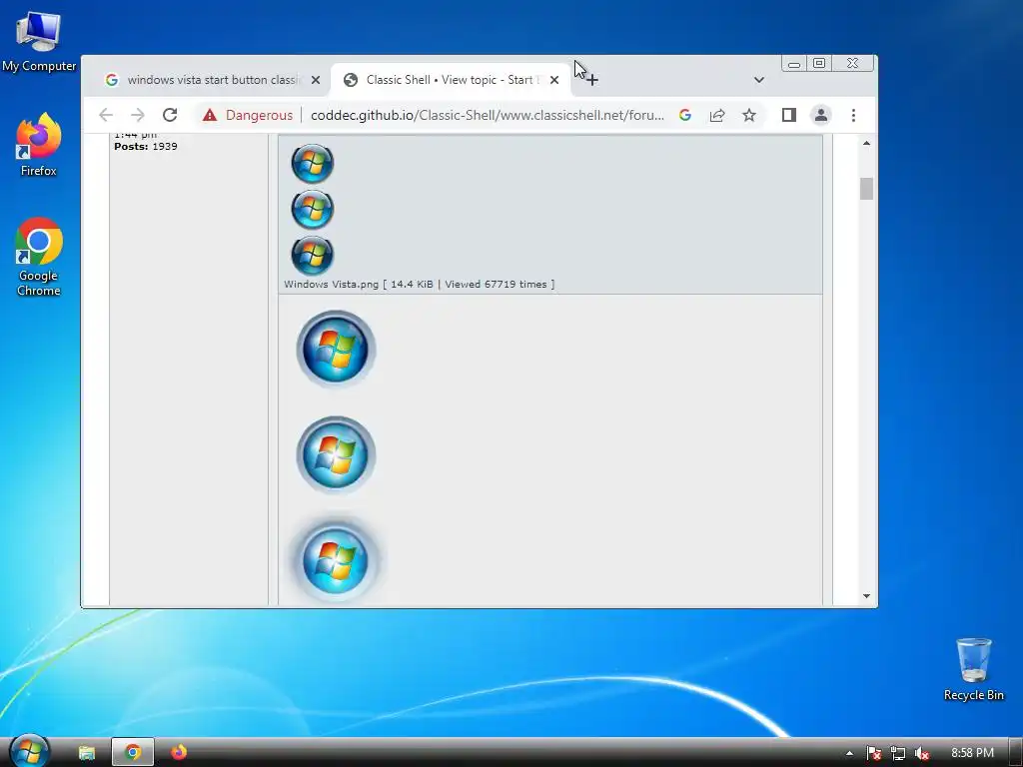Click the Google icon in address bar
Screen dimensions: 1023x767
tap(685, 116)
